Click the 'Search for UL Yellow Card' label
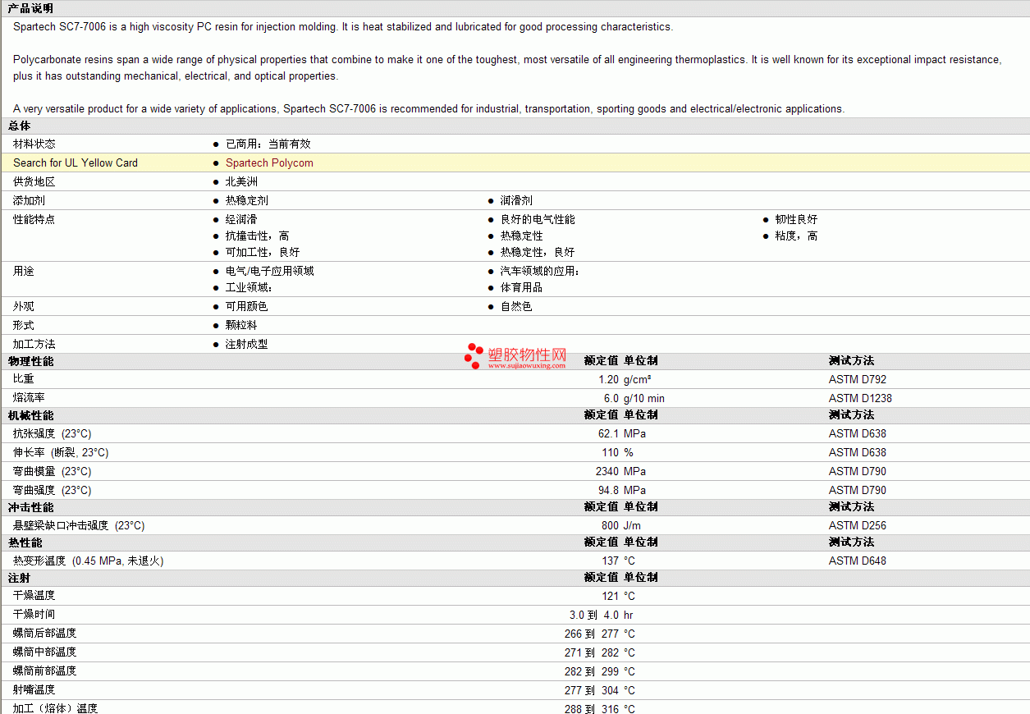1030x714 pixels. pos(76,162)
